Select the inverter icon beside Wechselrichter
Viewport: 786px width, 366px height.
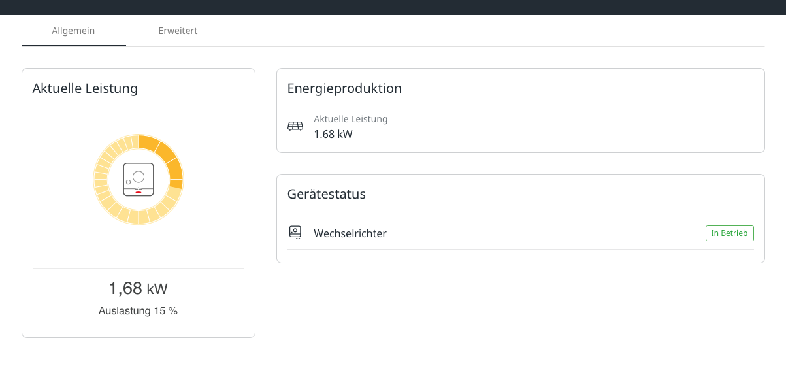click(295, 233)
